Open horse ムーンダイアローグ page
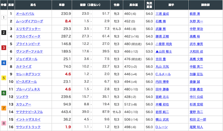 (29, 21)
